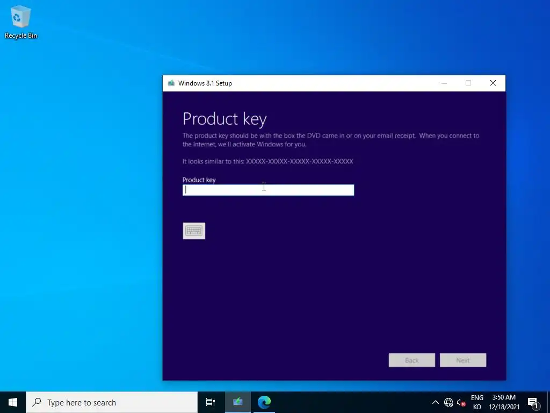Screen dimensions: 550x413
Task: Open the notification center icon
Action: click(x=533, y=402)
